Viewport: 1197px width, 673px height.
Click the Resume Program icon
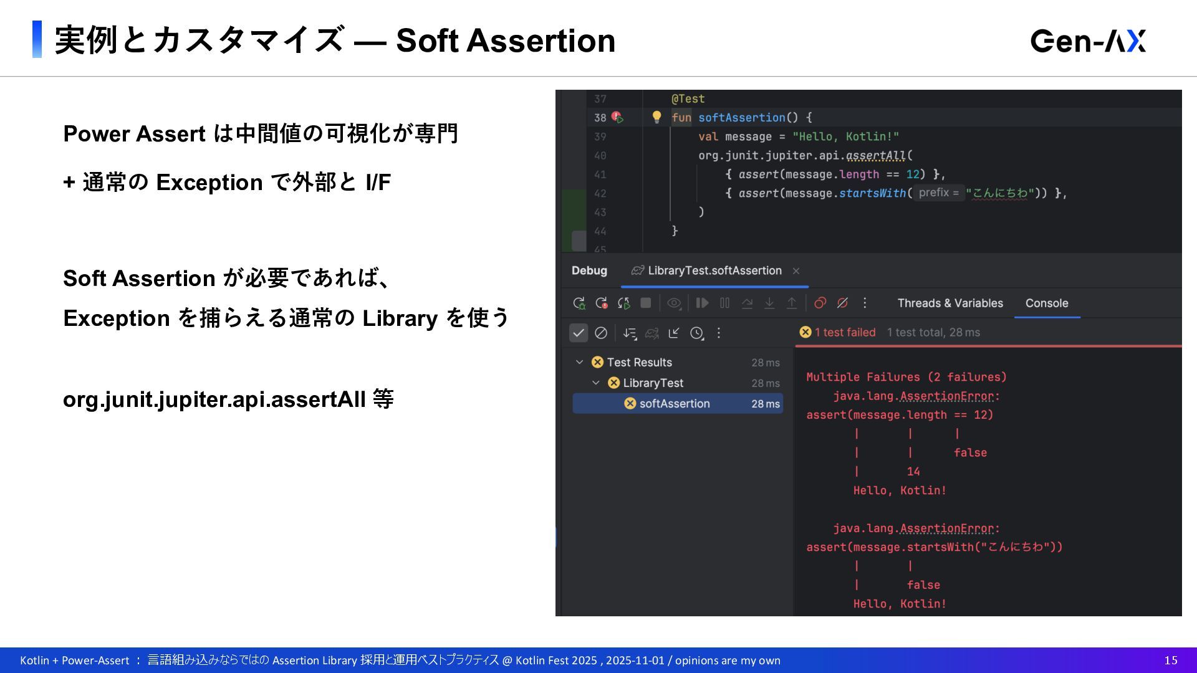tap(702, 303)
